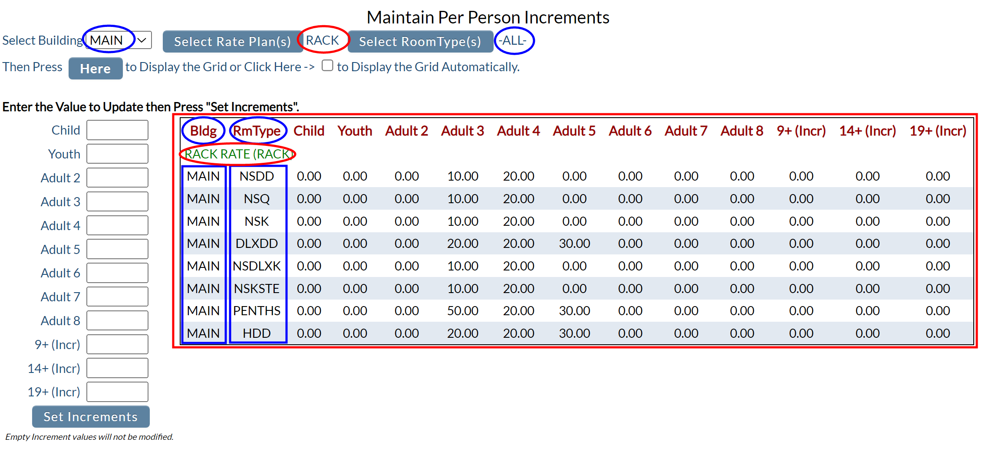
Task: Click the RmType column header
Action: (x=257, y=131)
